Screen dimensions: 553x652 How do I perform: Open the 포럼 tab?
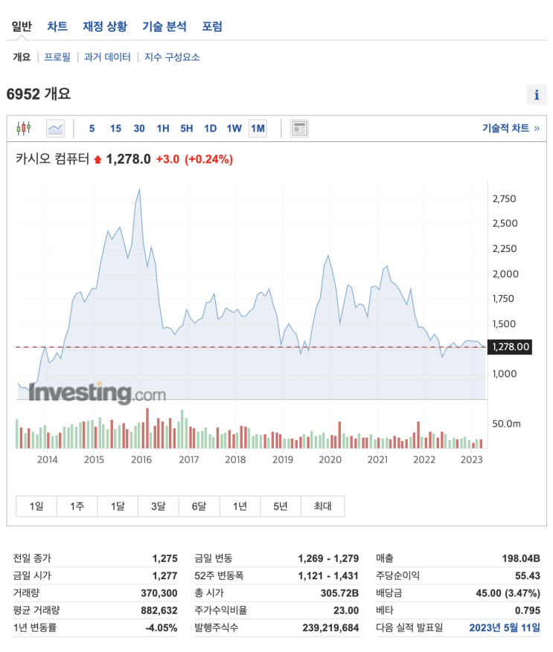click(x=212, y=27)
